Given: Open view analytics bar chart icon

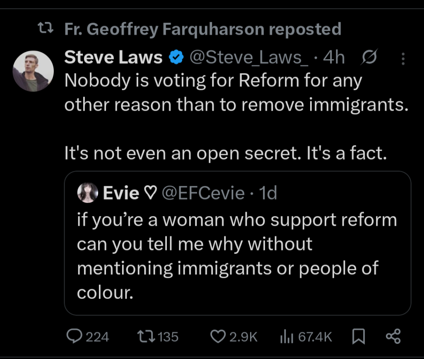Looking at the screenshot, I should click(x=286, y=337).
